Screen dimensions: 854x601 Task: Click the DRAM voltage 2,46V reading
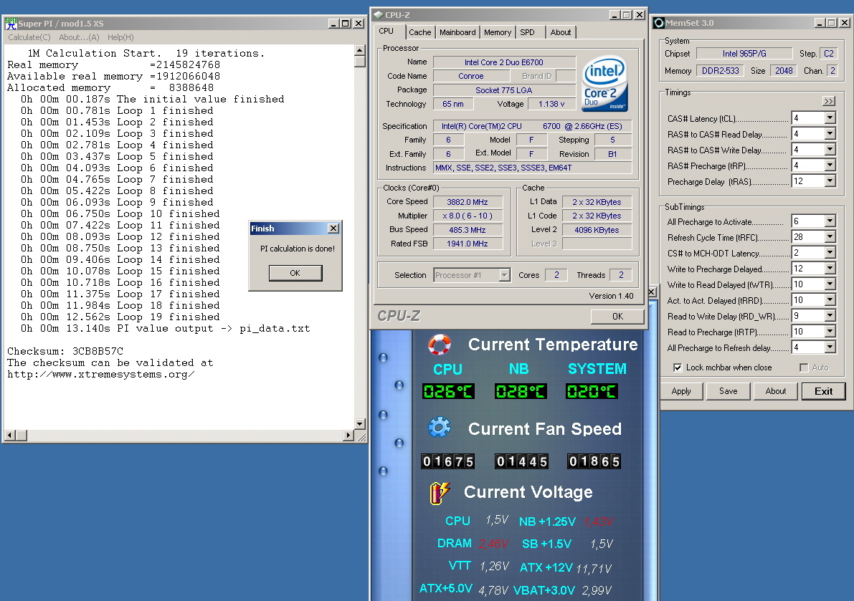493,544
